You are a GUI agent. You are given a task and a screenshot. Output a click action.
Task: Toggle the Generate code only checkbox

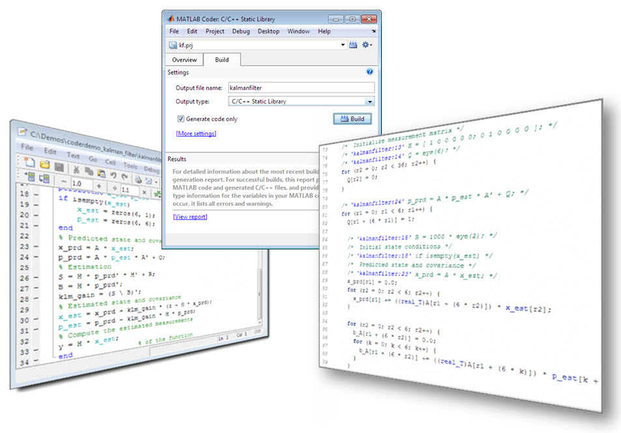[181, 119]
